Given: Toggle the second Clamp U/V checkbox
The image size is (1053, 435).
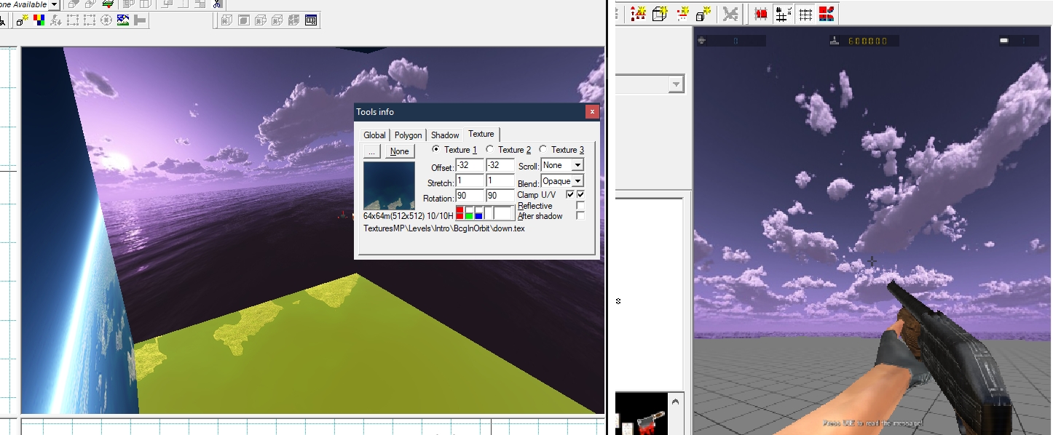Looking at the screenshot, I should (x=580, y=195).
